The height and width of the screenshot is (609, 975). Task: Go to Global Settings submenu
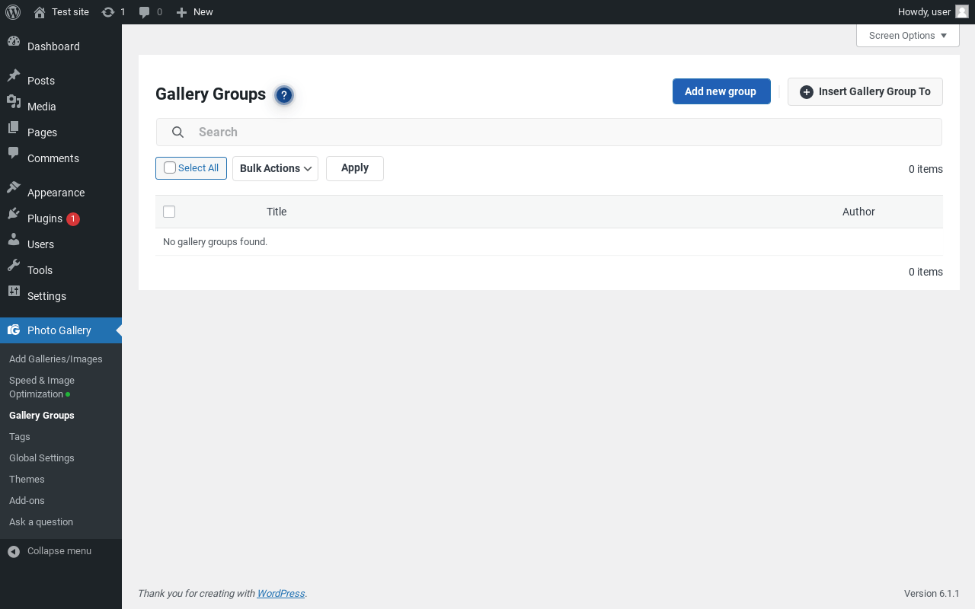tap(42, 458)
